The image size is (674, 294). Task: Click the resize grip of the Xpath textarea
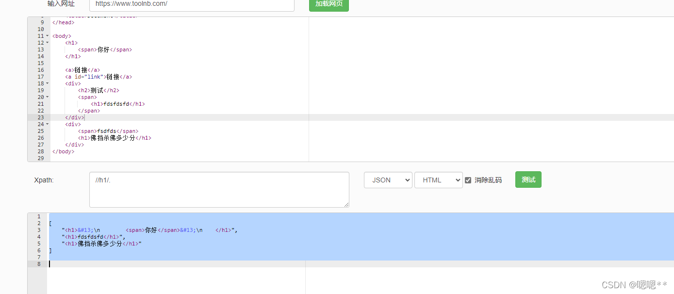click(346, 204)
